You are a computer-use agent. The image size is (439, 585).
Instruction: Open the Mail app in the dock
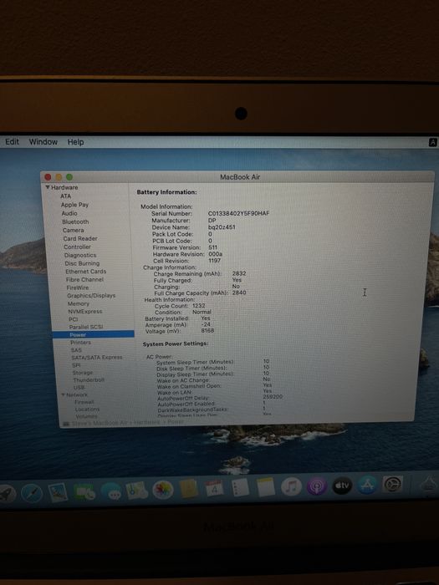(58, 492)
